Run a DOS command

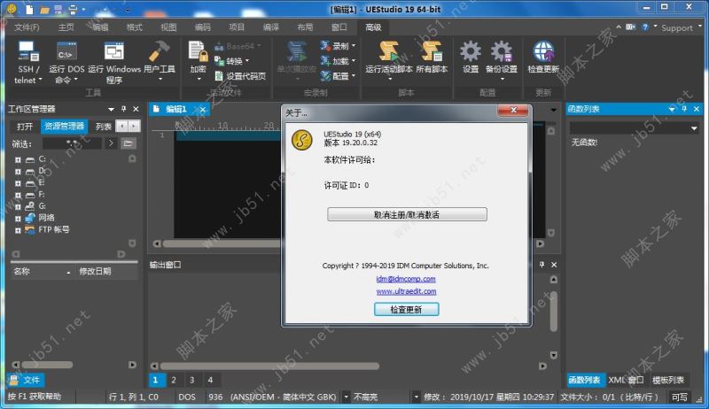point(66,62)
